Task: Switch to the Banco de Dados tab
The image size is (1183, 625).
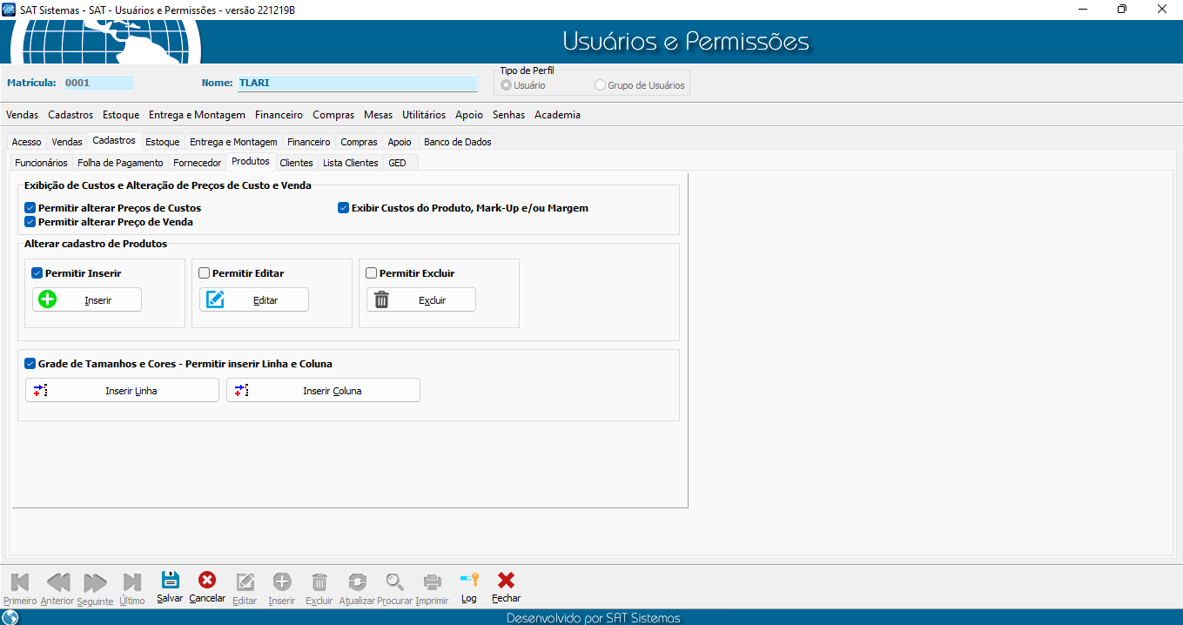Action: (x=457, y=142)
